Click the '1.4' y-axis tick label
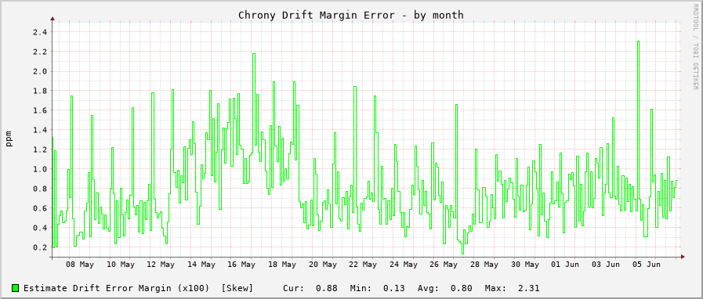Screen dimensions: 703x299 [40, 130]
